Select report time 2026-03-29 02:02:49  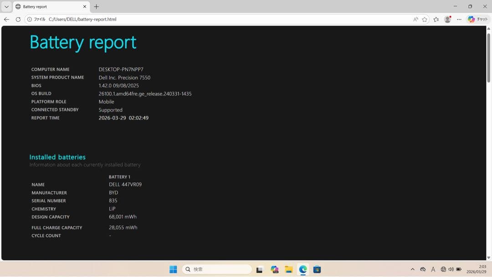pyautogui.click(x=123, y=118)
